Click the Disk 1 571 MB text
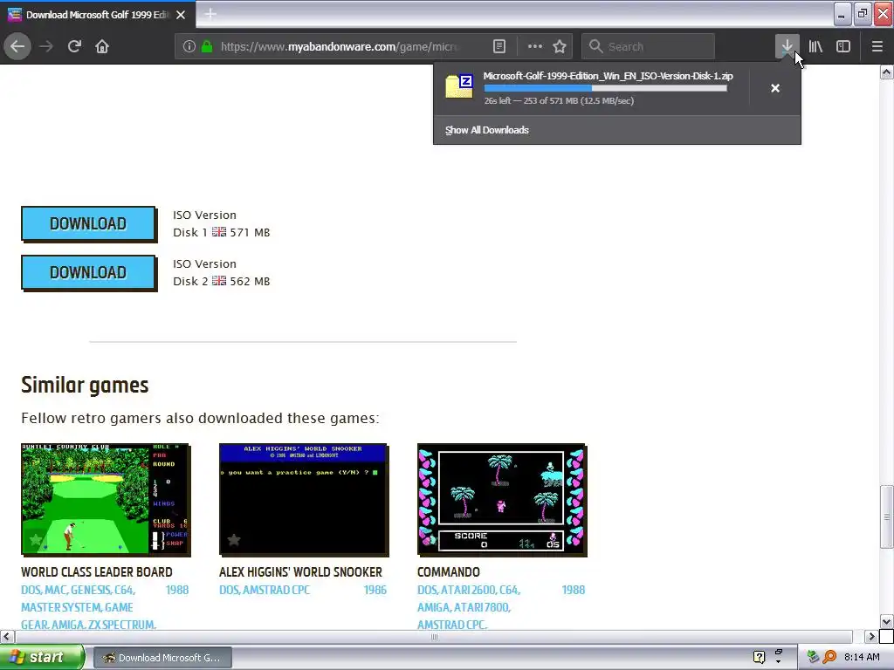 pyautogui.click(x=222, y=232)
